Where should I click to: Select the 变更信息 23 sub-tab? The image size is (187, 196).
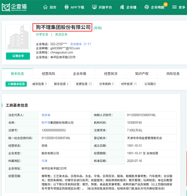tap(84, 84)
